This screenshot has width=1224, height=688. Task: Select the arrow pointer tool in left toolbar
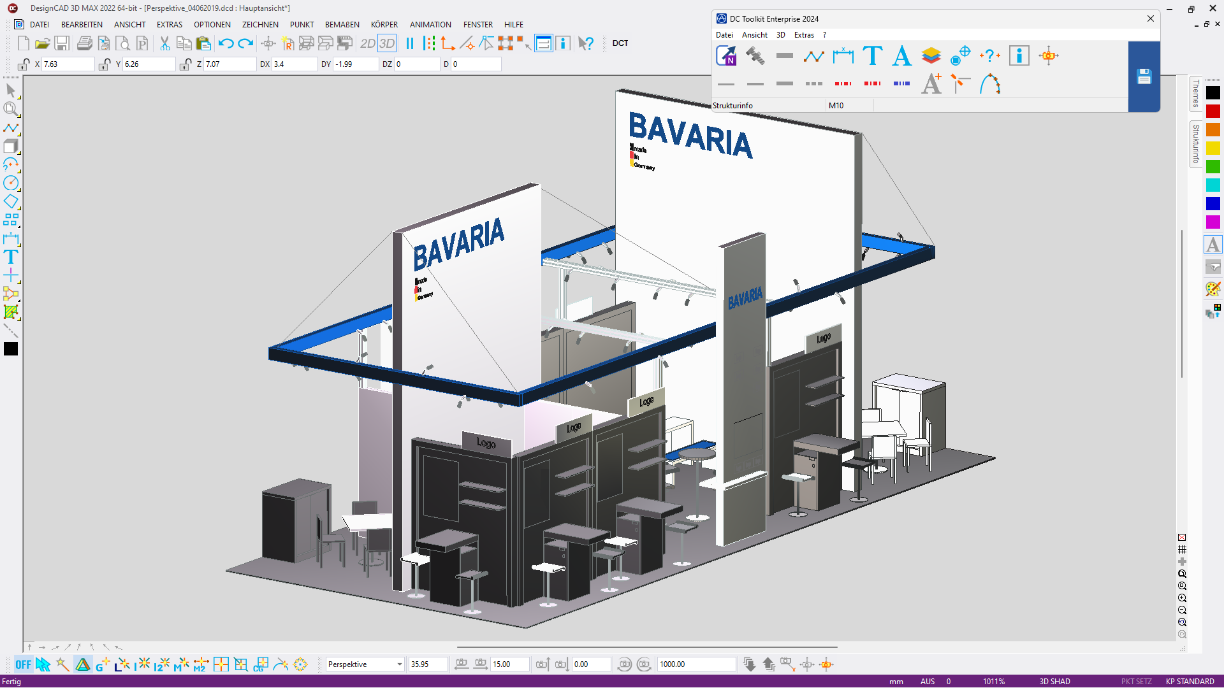pyautogui.click(x=11, y=90)
